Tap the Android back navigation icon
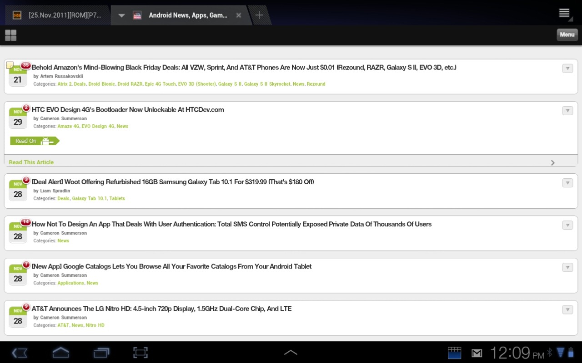582x363 pixels. pyautogui.click(x=20, y=353)
